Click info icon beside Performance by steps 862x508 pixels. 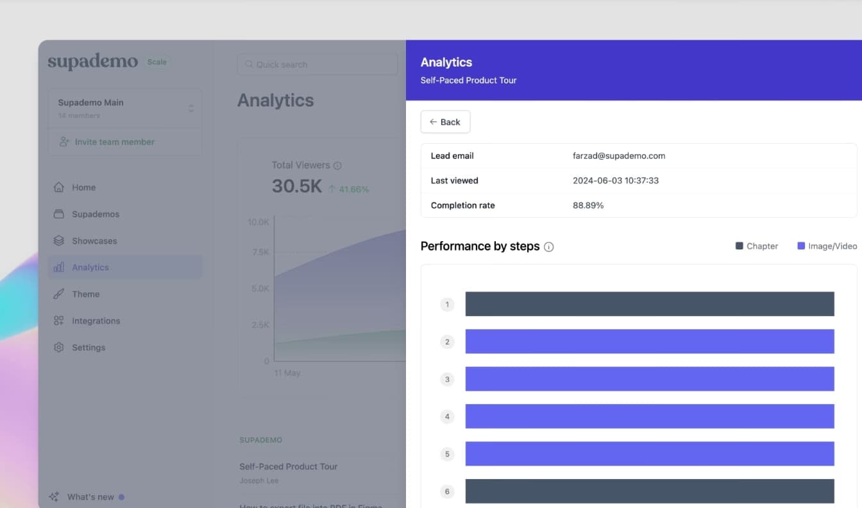[548, 247]
